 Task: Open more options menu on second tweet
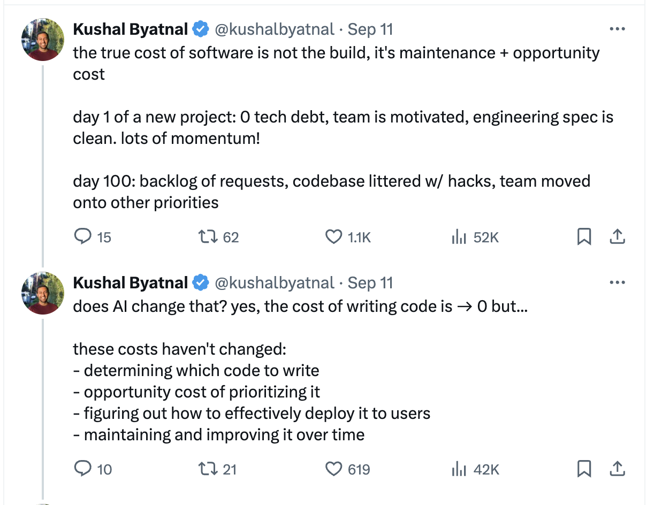tap(617, 282)
